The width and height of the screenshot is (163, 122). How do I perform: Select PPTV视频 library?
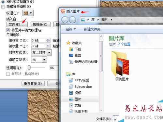click(x=82, y=81)
